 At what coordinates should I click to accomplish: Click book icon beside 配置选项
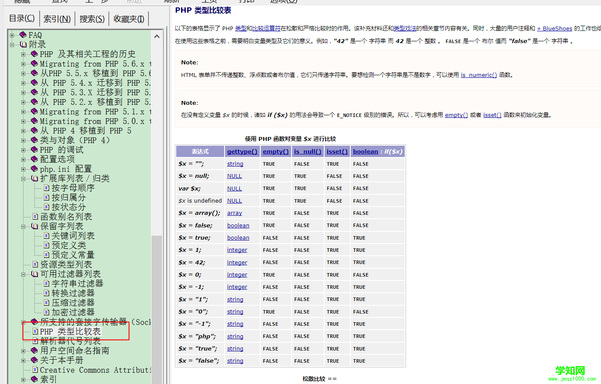click(34, 159)
